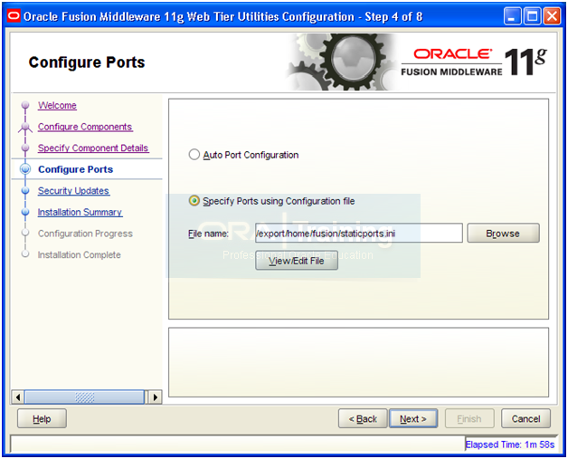Viewport: 568px width, 459px height.
Task: Maximize the configuration window
Action: (x=532, y=16)
